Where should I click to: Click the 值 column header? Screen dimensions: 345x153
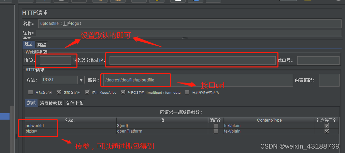click(x=162, y=120)
